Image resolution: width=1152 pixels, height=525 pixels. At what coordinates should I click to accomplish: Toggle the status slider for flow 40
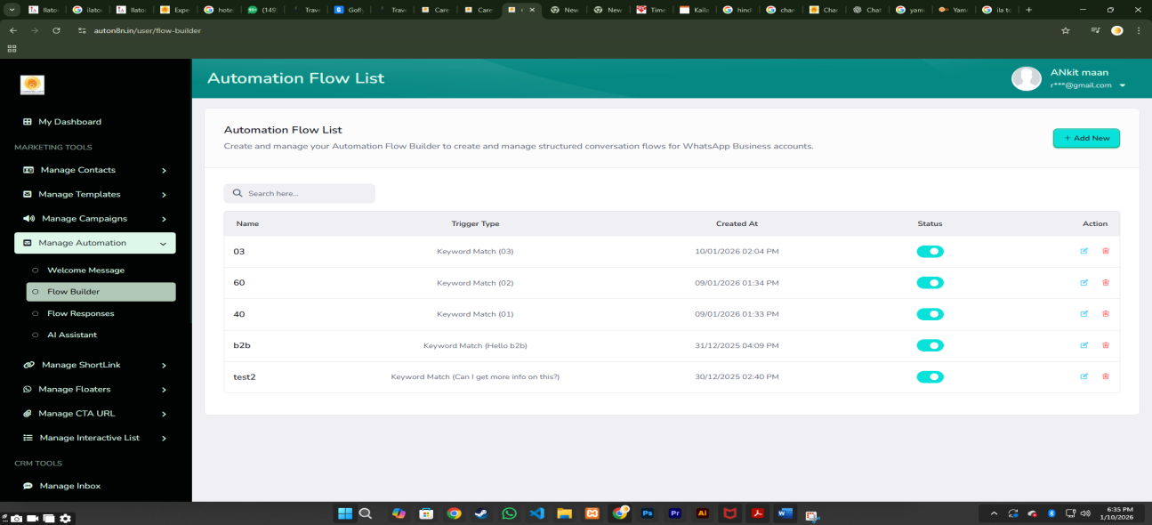point(930,314)
